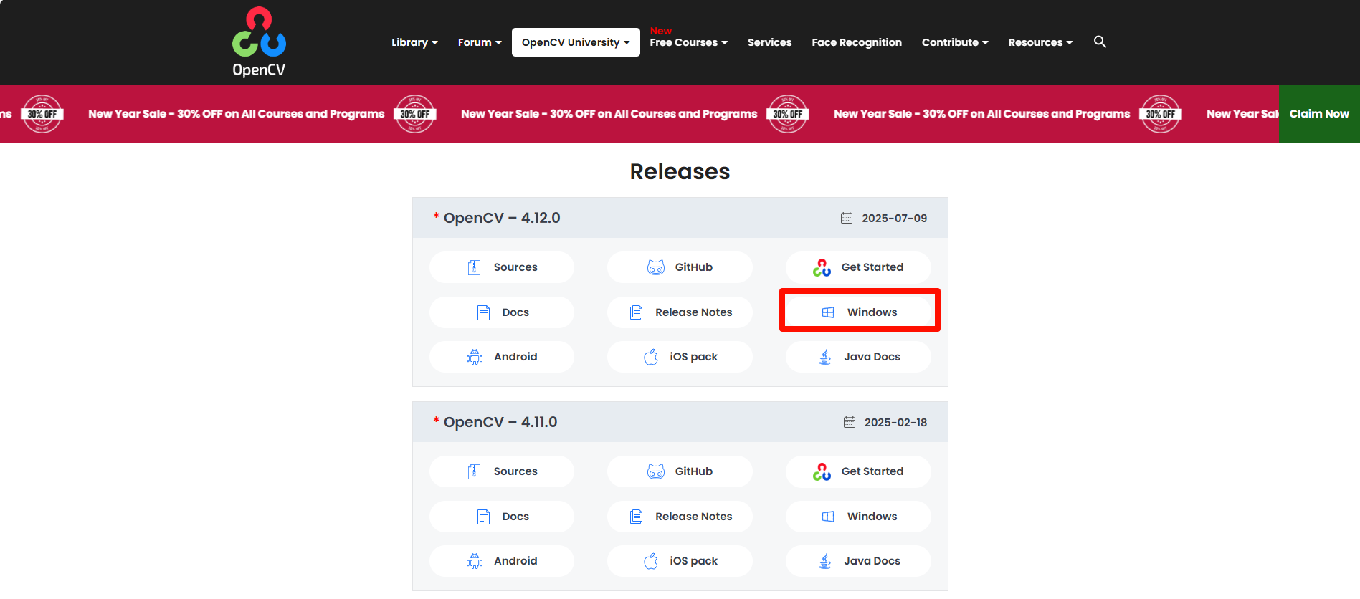Open the iOS pack text link under OpenCV 4.11.0

click(x=694, y=561)
